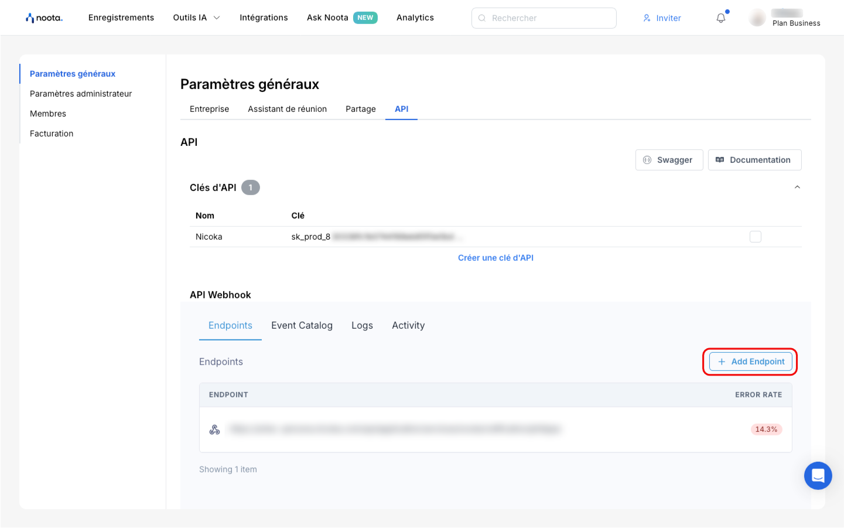Open Swagger API reference

[x=669, y=160]
